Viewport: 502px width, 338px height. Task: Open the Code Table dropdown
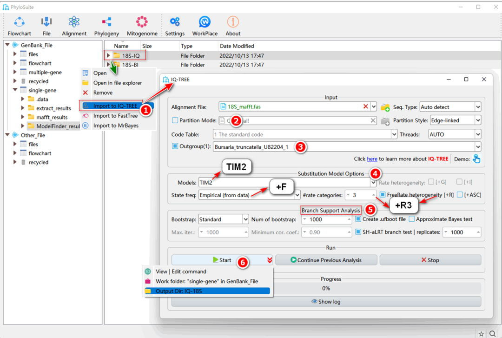[305, 134]
